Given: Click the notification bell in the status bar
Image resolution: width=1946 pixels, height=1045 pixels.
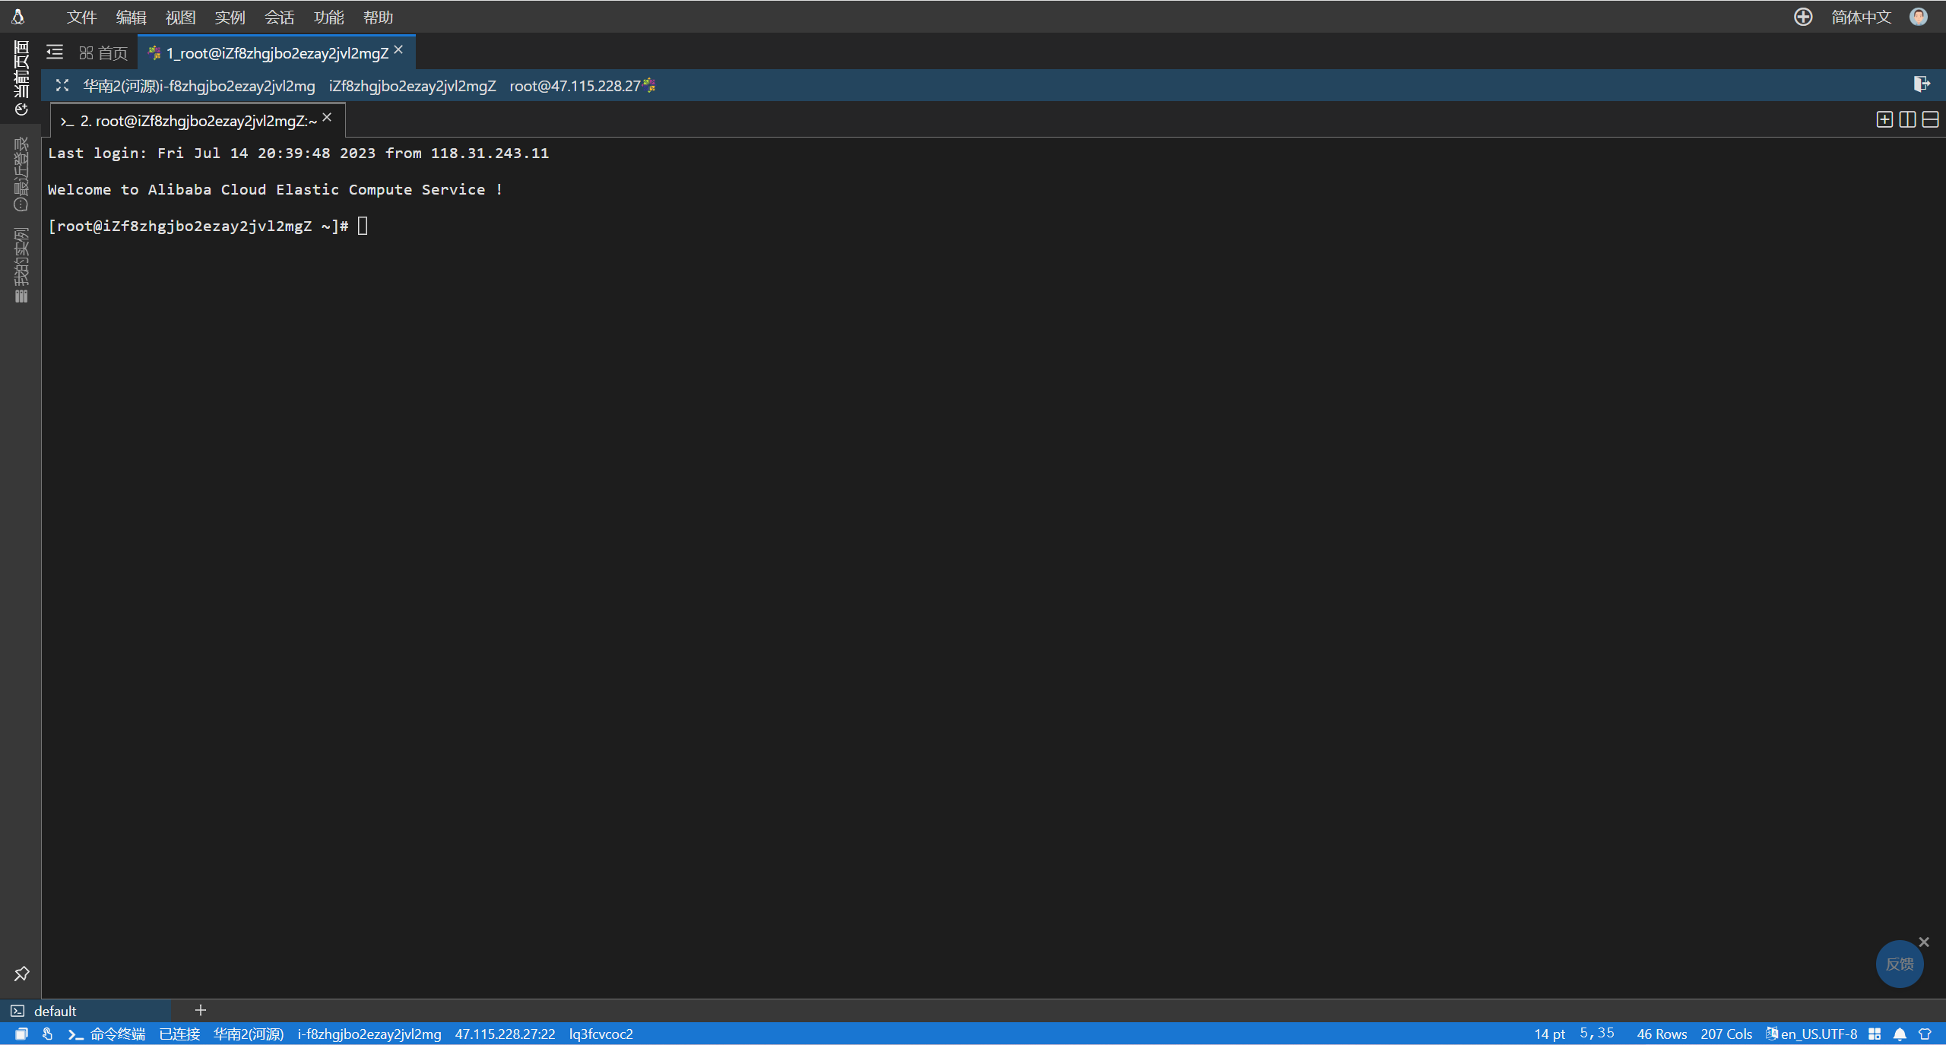Looking at the screenshot, I should pyautogui.click(x=1900, y=1034).
